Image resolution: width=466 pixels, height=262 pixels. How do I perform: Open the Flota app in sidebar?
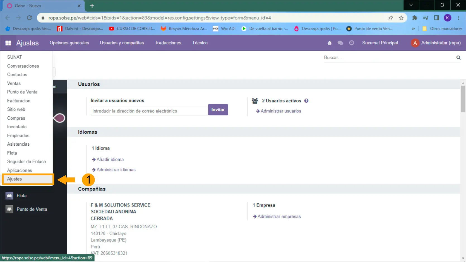(x=21, y=196)
